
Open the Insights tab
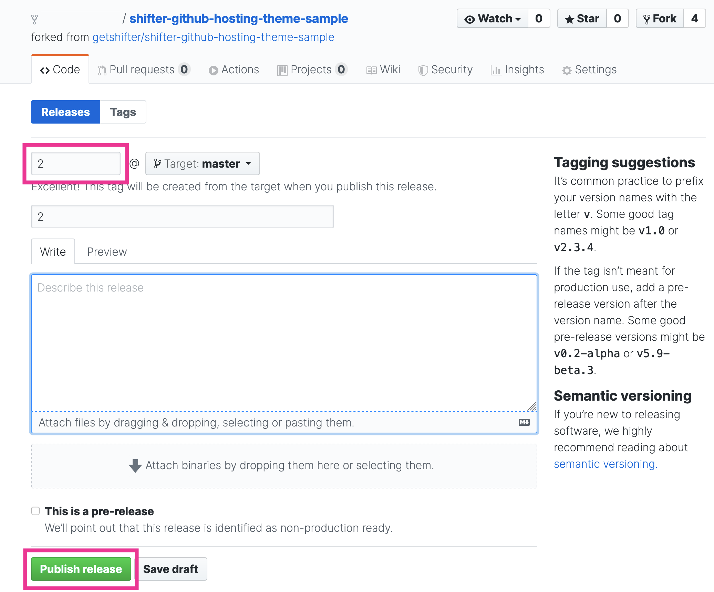point(517,70)
